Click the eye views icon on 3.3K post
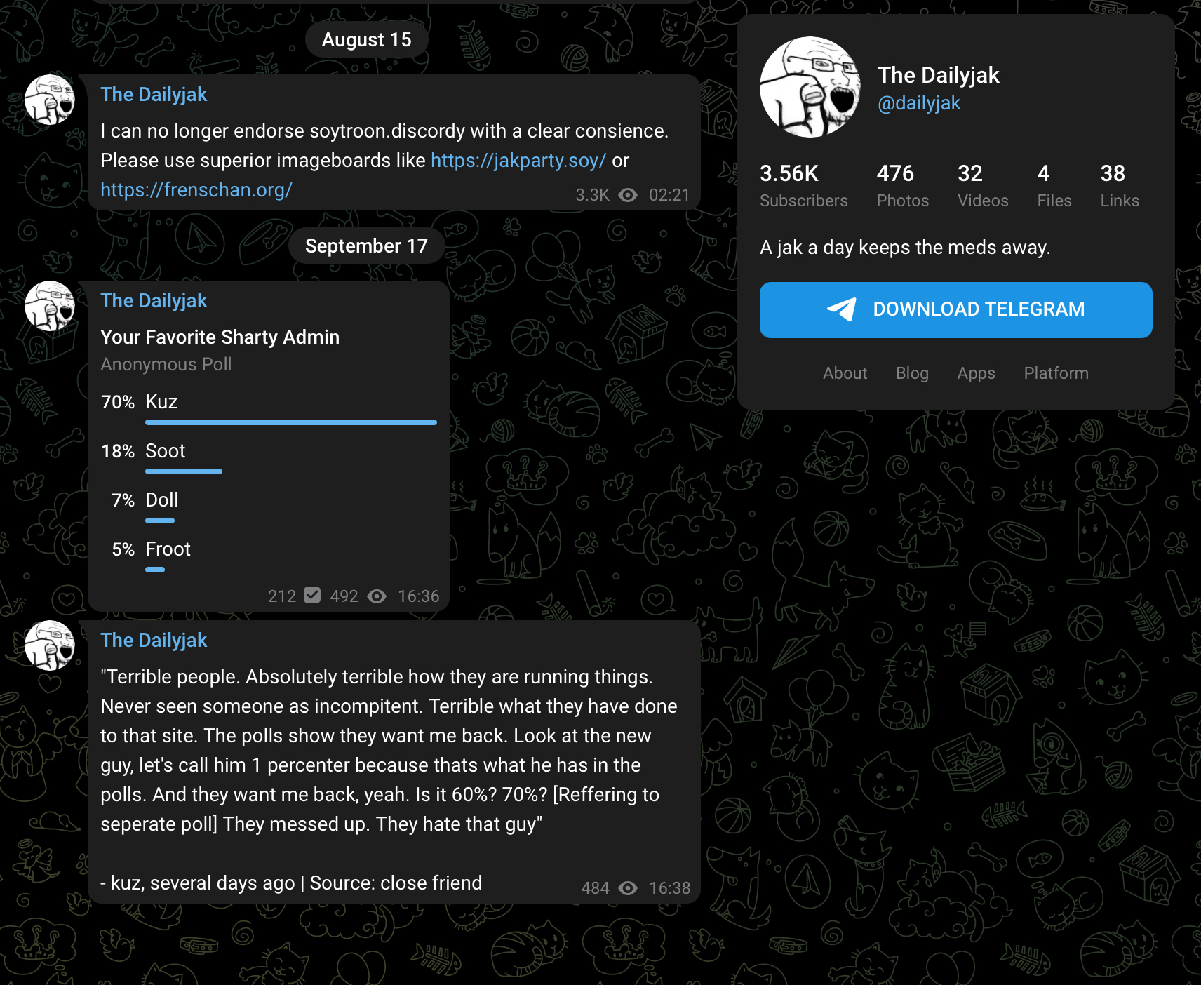This screenshot has height=985, width=1201. click(x=628, y=195)
